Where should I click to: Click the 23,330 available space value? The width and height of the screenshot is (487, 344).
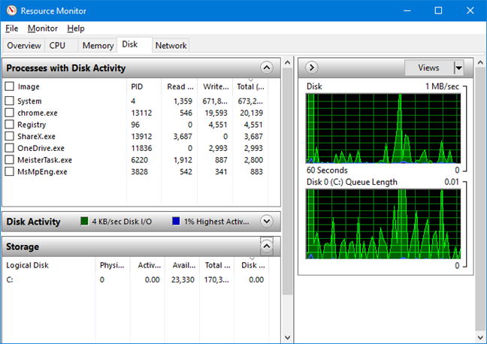pyautogui.click(x=183, y=279)
